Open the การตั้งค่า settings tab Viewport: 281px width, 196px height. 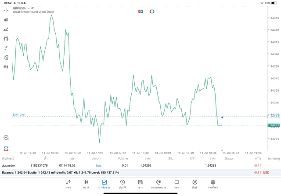pos(213,184)
